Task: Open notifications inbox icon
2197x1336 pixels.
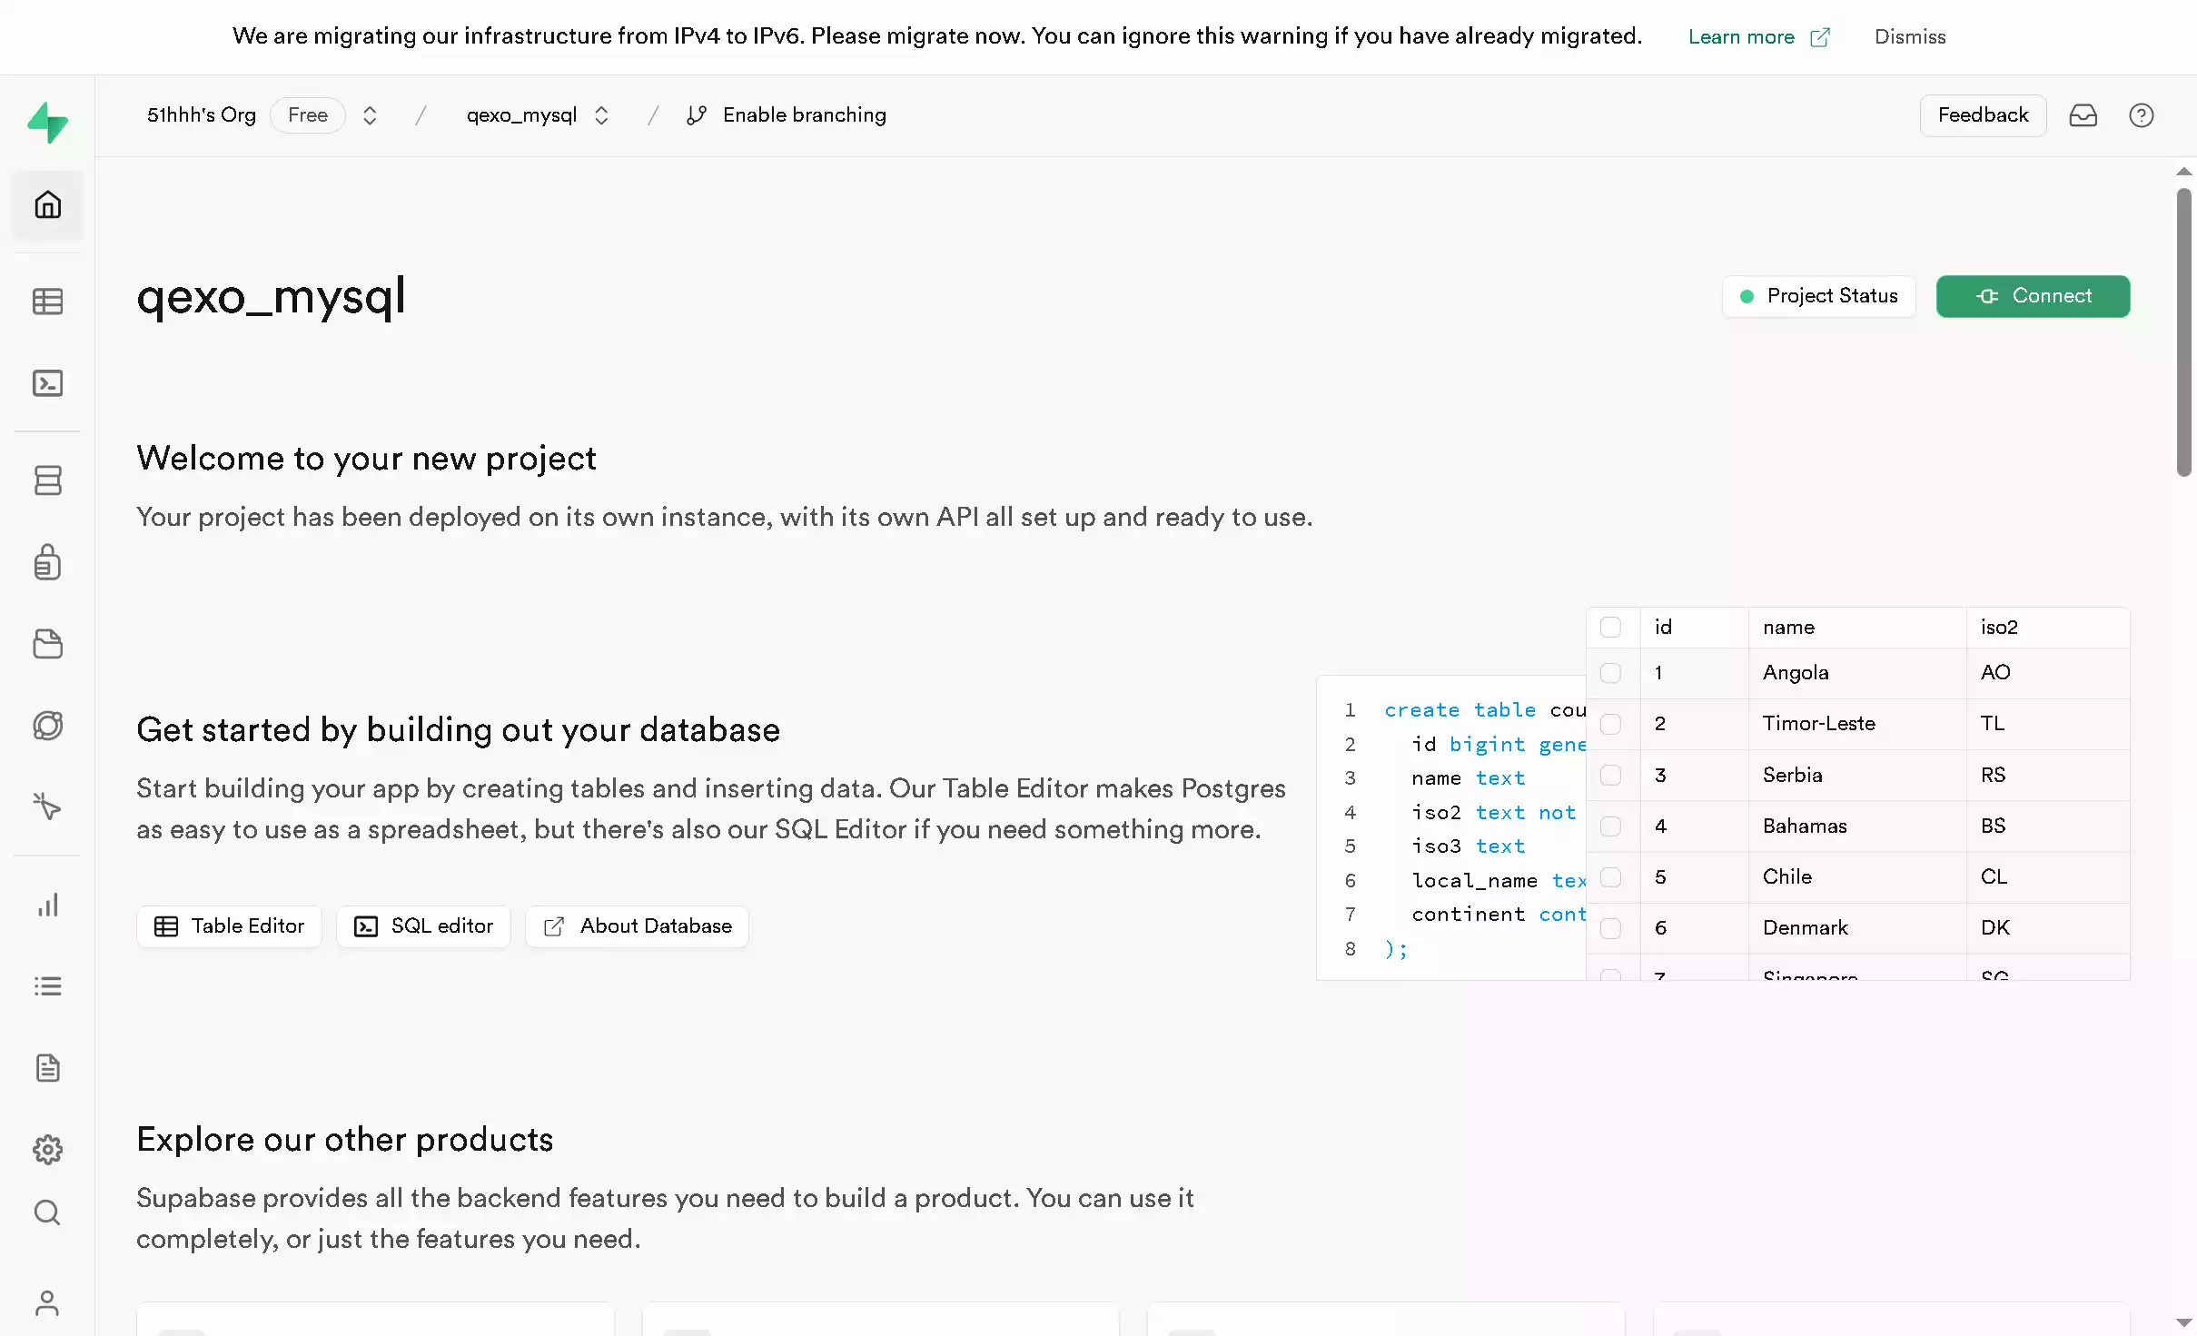Action: coord(2083,115)
